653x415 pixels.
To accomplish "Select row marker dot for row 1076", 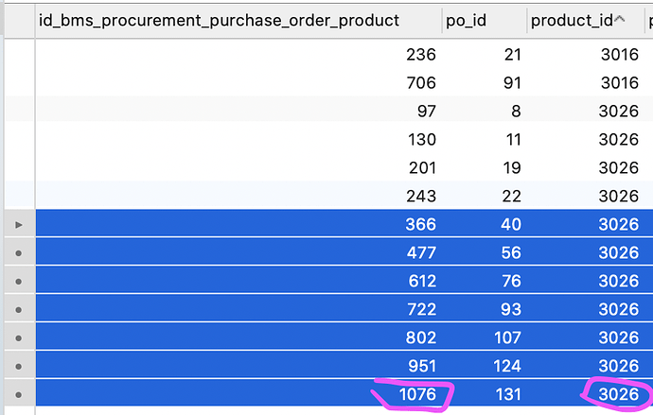I will pyautogui.click(x=18, y=394).
